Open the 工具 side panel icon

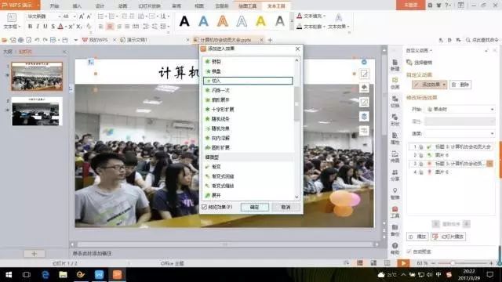click(395, 212)
